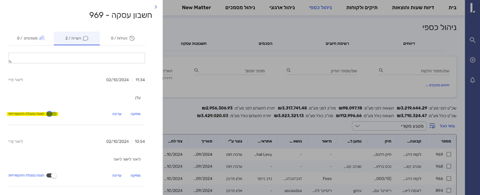The image size is (480, 195).
Task: Check the checkbox for row 969
Action: point(448,154)
